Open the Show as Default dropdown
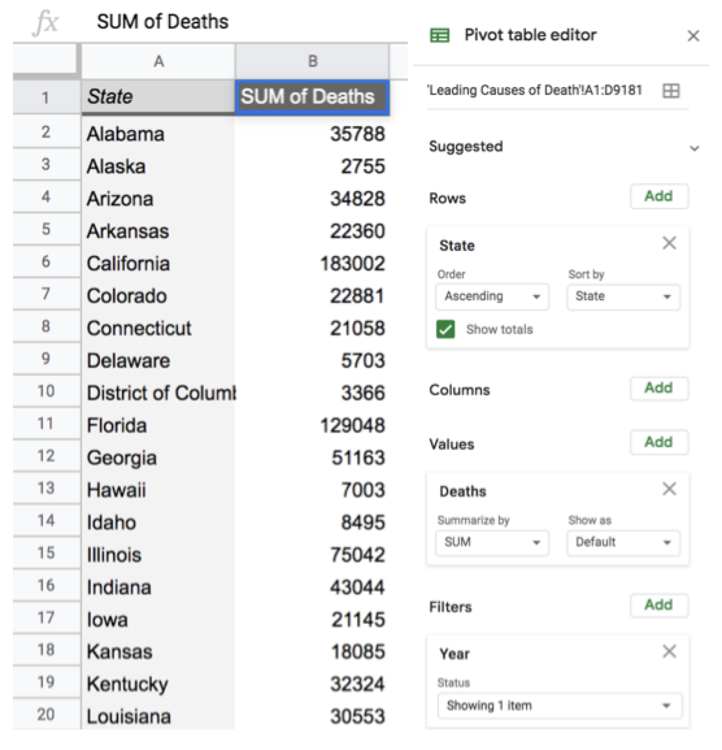Image resolution: width=722 pixels, height=750 pixels. (x=623, y=543)
